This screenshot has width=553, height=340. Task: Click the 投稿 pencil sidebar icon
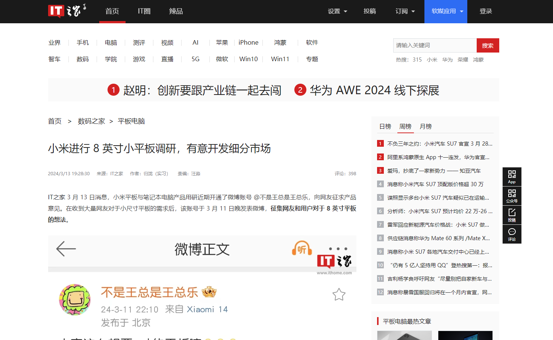click(x=512, y=215)
